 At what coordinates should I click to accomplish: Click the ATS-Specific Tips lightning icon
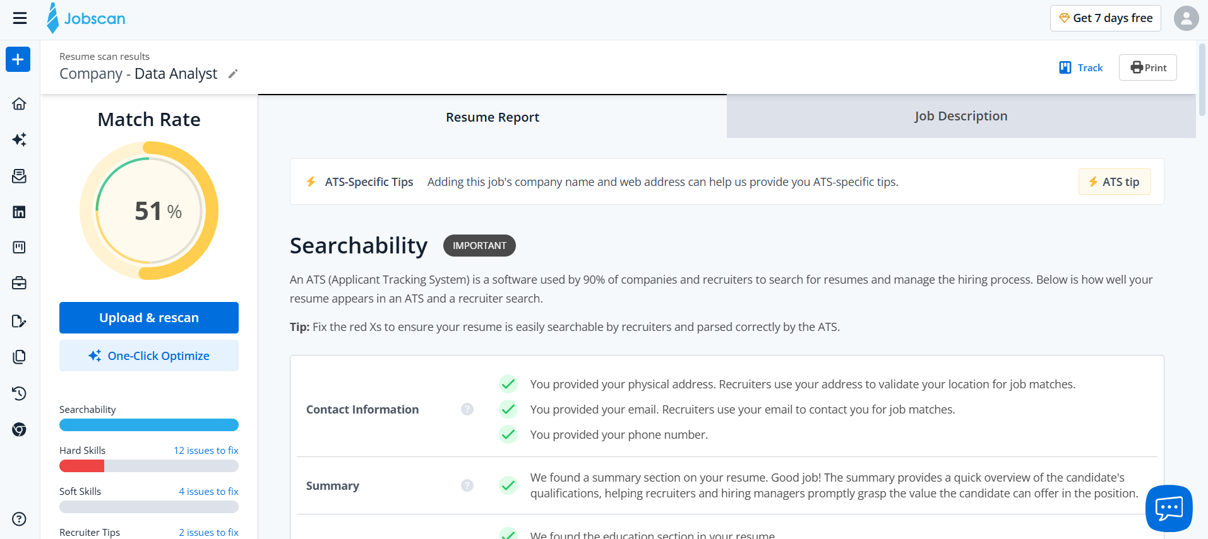311,182
